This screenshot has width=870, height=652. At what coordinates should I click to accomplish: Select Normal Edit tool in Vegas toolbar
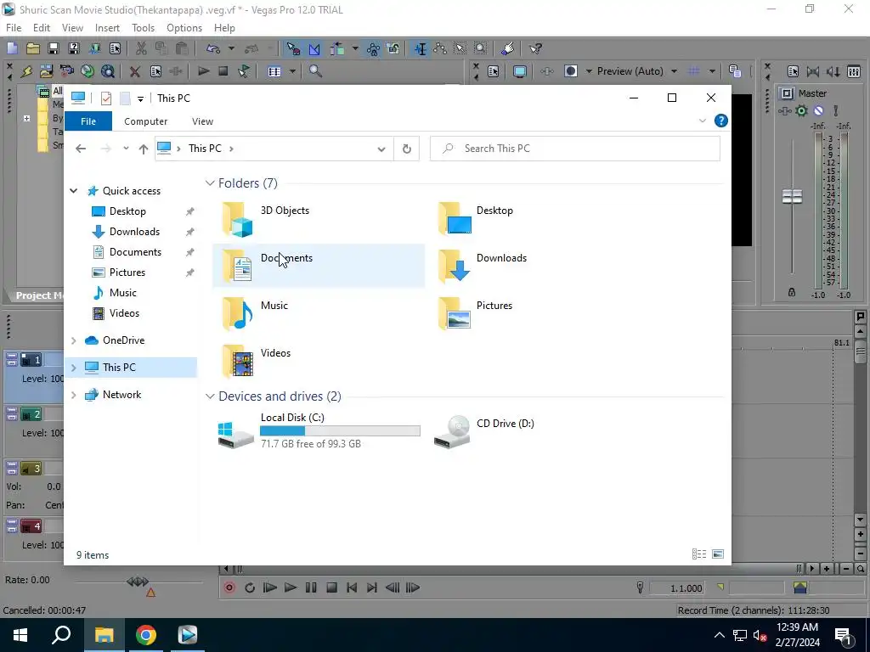tap(420, 48)
